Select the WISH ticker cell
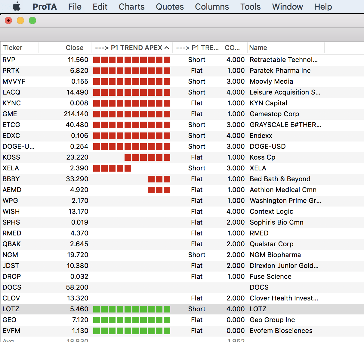 click(11, 211)
